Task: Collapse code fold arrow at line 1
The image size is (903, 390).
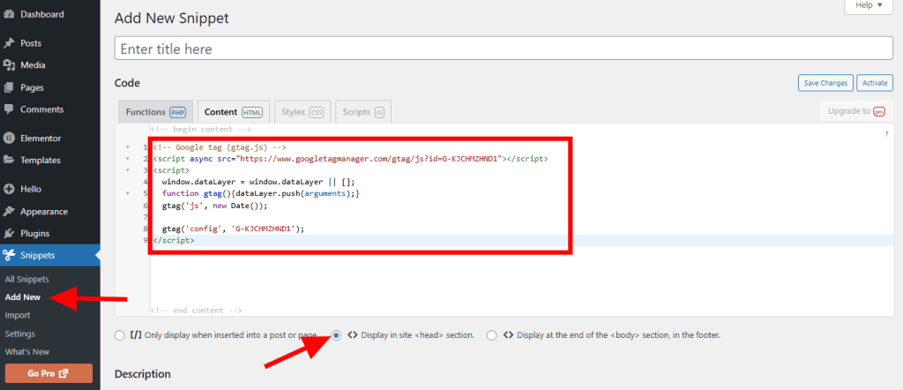Action: tap(129, 146)
